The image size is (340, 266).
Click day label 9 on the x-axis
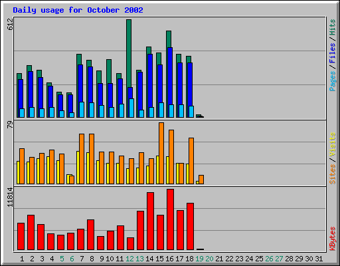coord(102,259)
